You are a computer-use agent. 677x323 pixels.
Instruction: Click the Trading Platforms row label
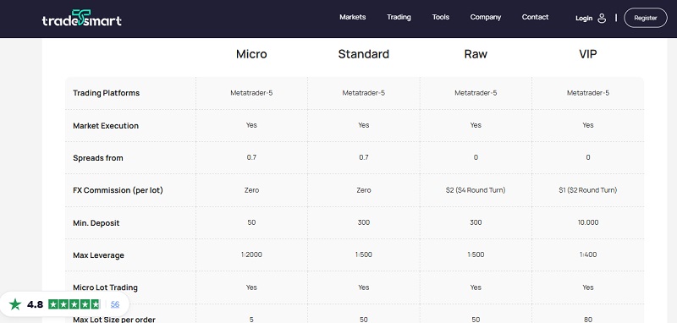pos(107,93)
